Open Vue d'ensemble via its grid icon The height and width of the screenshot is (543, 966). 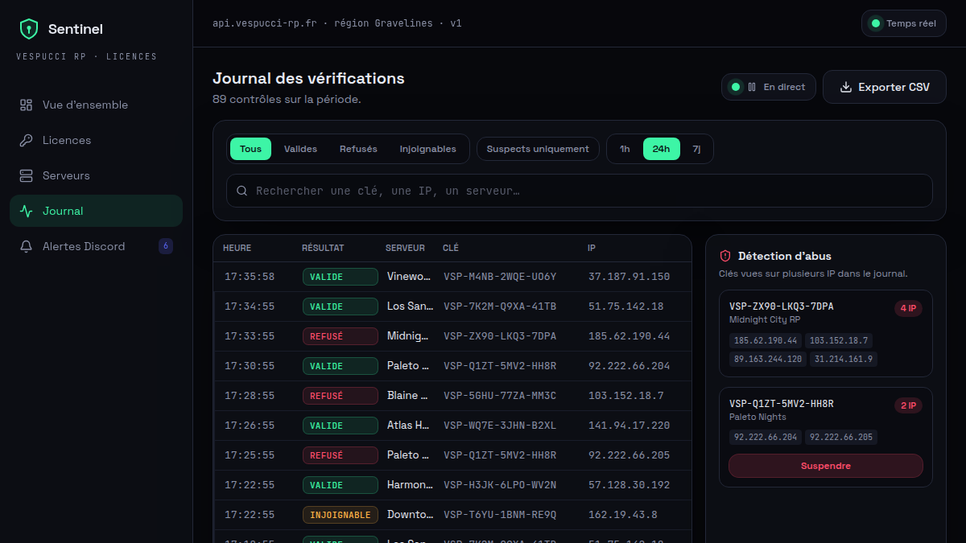(x=27, y=105)
